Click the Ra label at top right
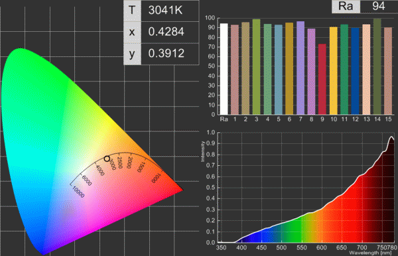398x256 pixels. 346,6
